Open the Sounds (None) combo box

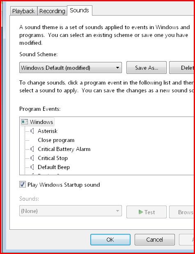pyautogui.click(x=71, y=211)
